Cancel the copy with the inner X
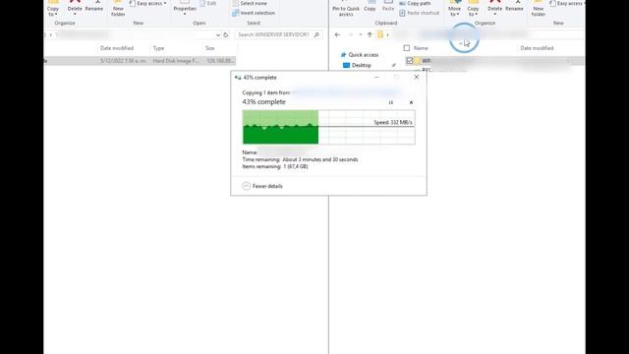The image size is (629, 354). pos(411,102)
